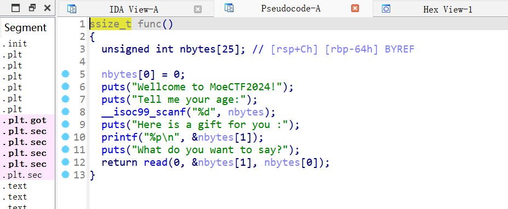Viewport: 508px width, 209px height.
Task: Click the highlighted ssize_t return type
Action: coord(111,24)
